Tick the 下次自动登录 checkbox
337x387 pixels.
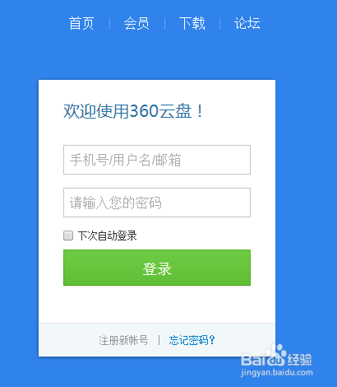point(68,235)
